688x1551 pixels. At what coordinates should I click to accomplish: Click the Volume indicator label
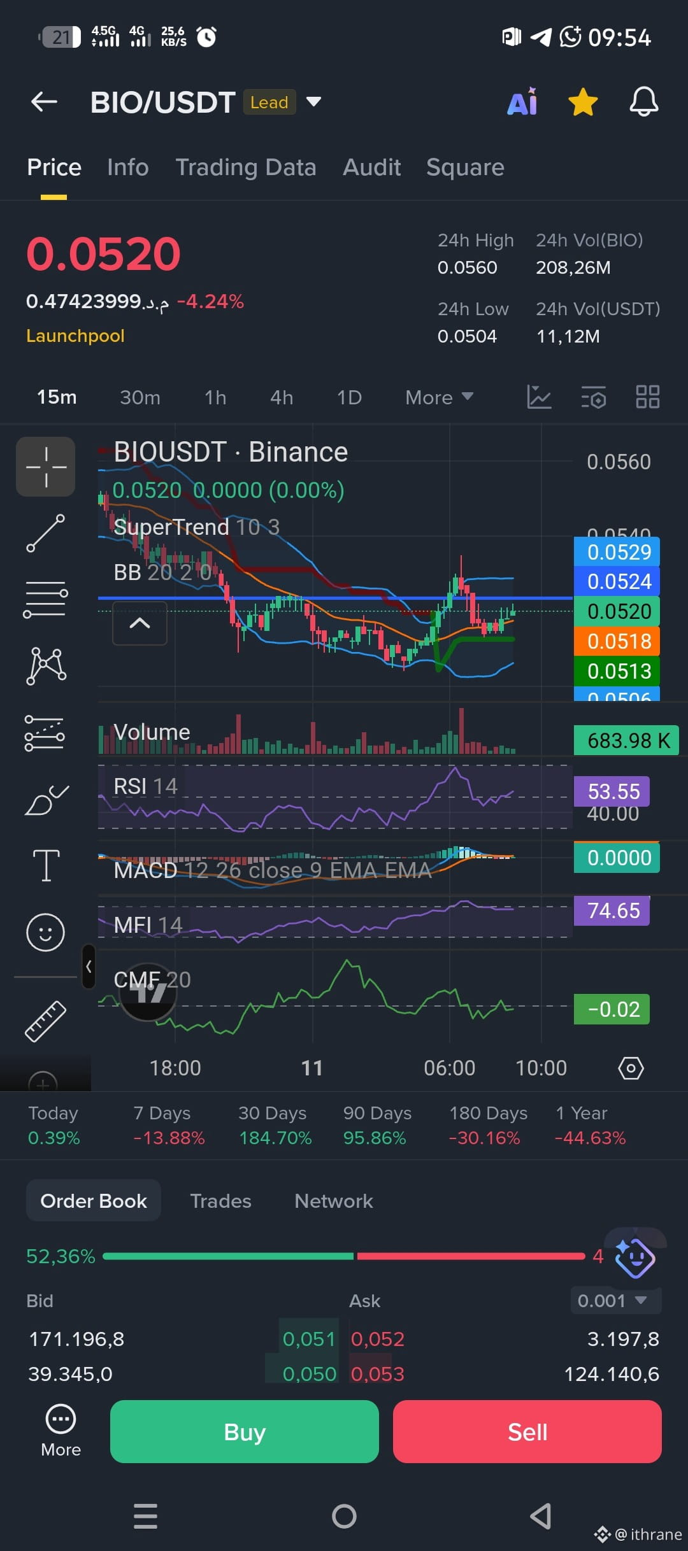(x=152, y=732)
